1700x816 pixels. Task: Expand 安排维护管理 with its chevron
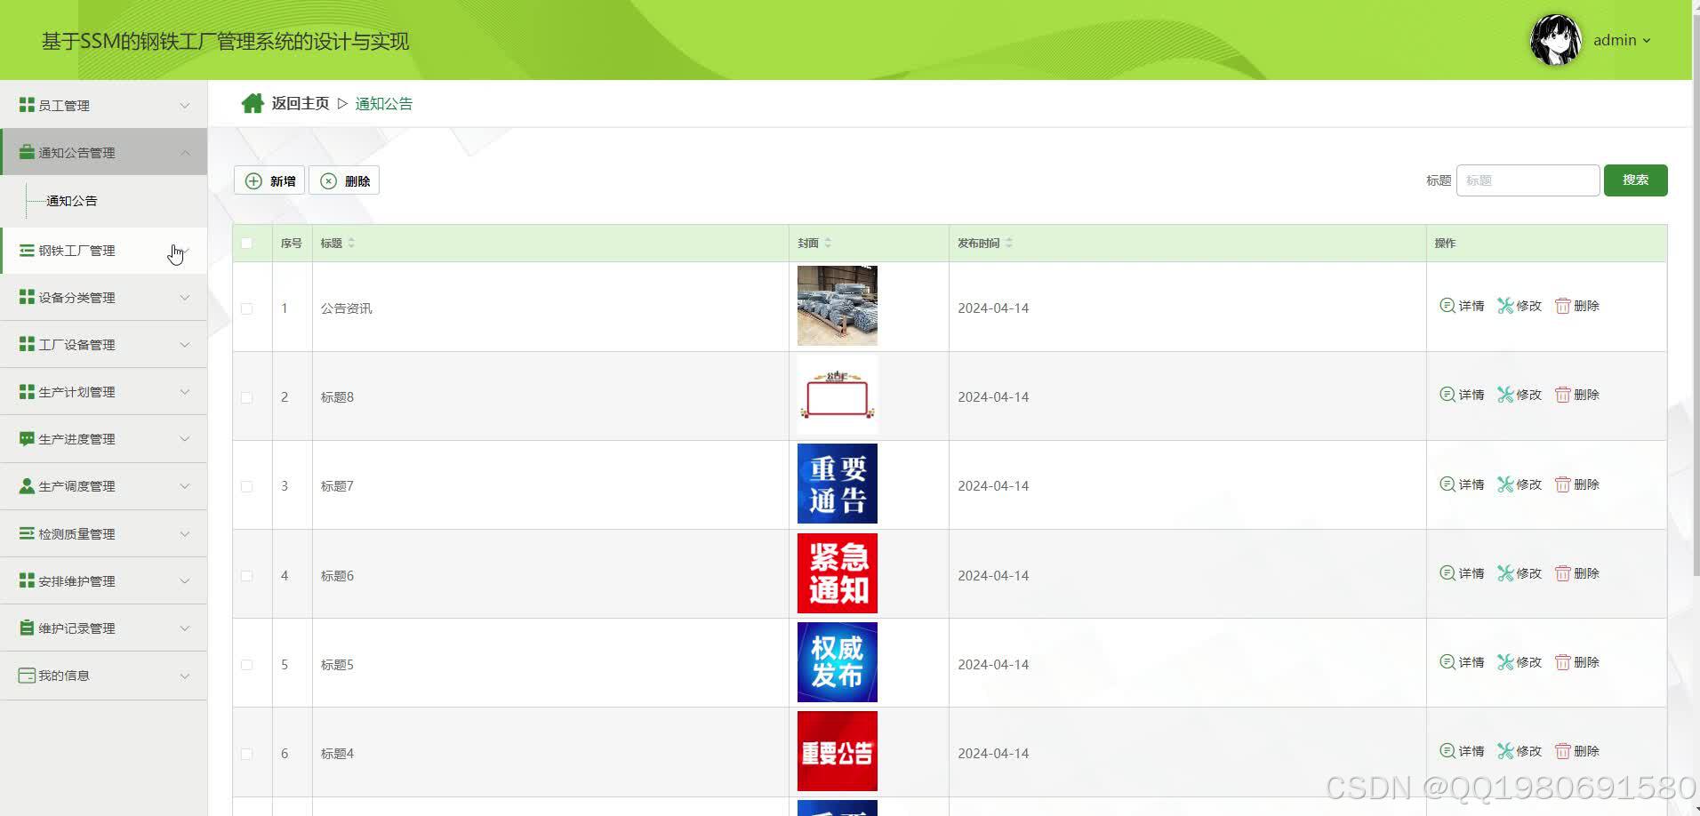[185, 580]
